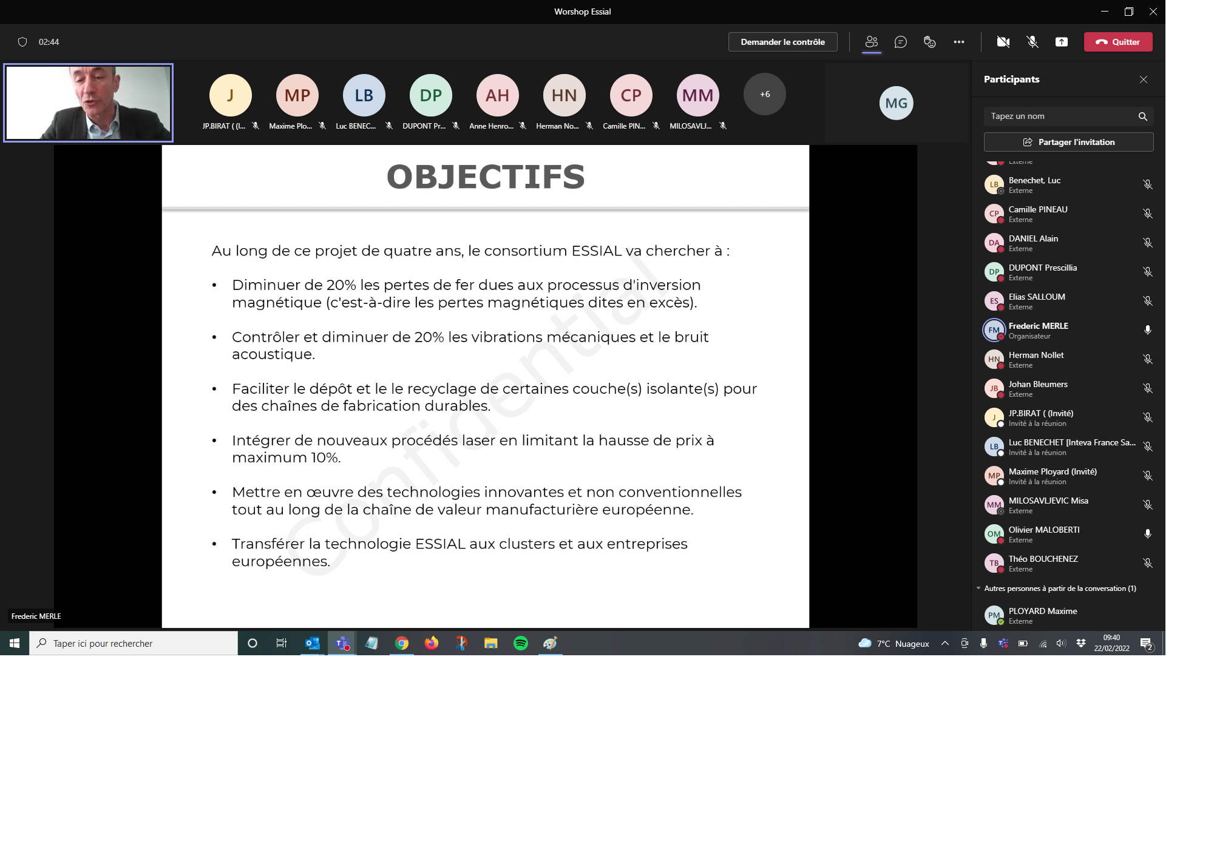Click Partager l'invitation button
Viewport: 1214px width, 867px height.
coord(1068,142)
